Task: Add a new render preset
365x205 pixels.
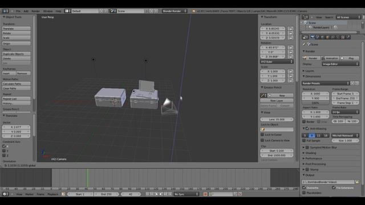Action: click(x=352, y=83)
